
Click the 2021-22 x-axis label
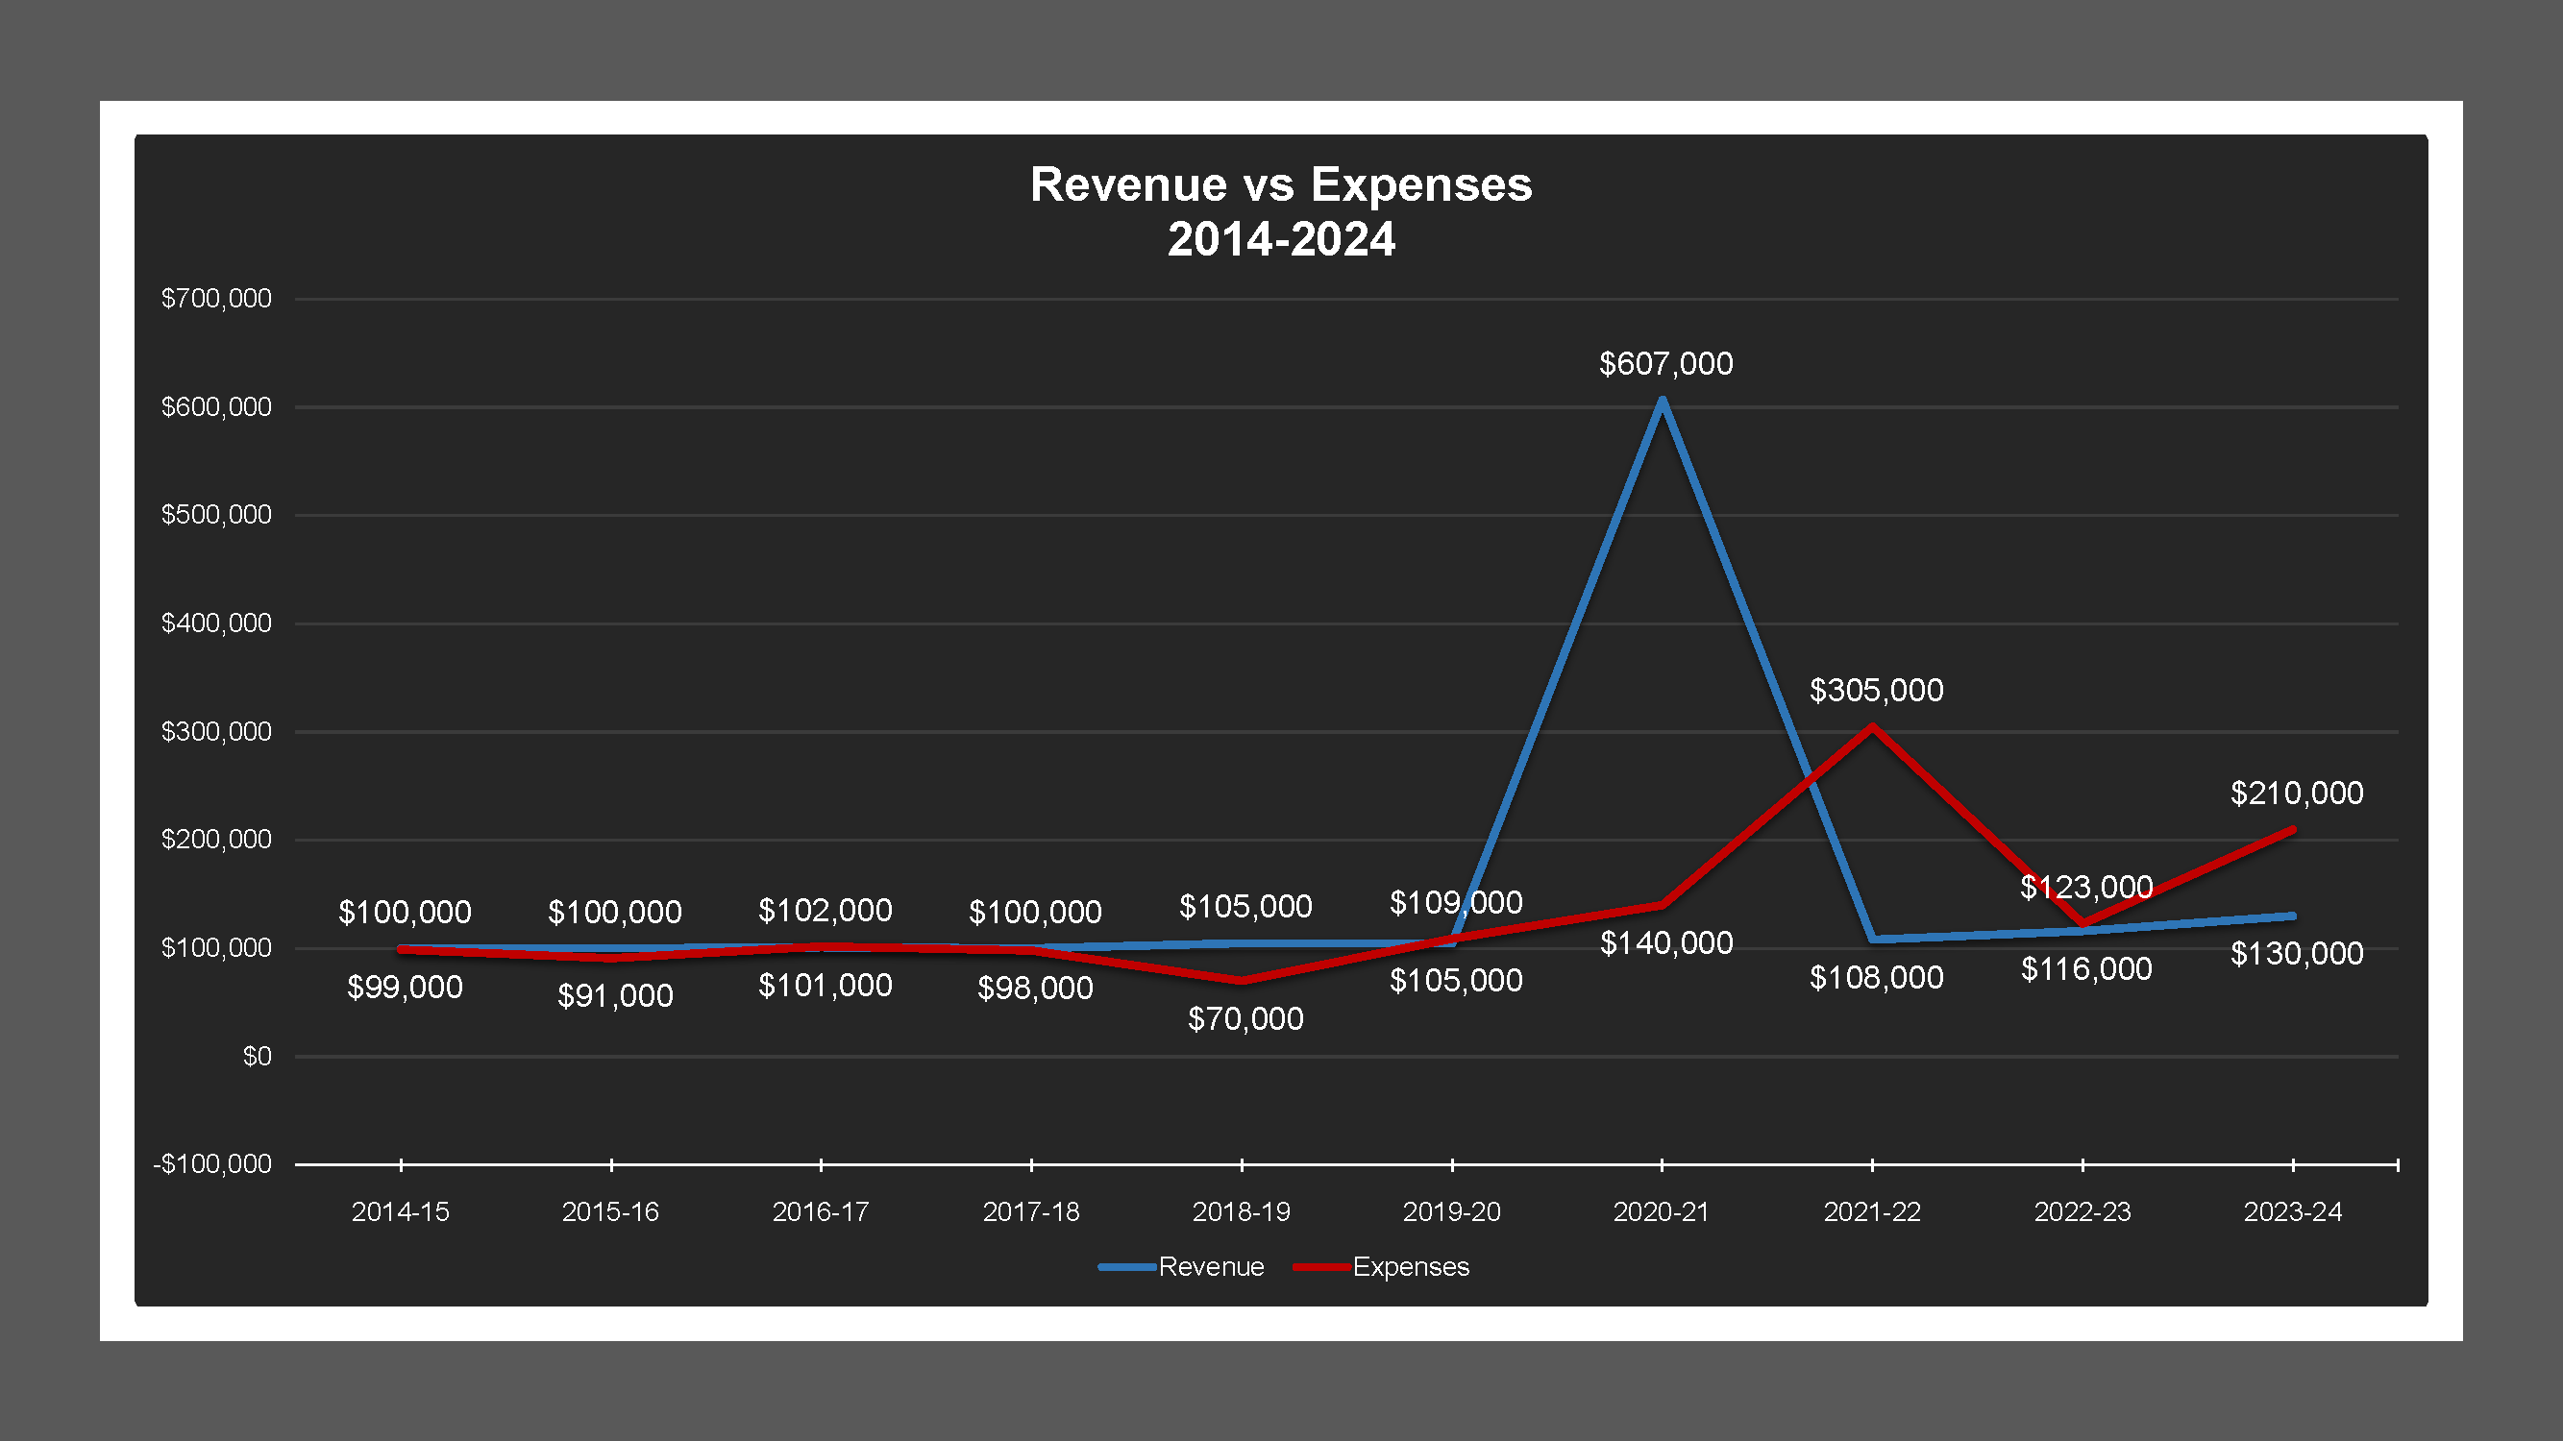tap(1872, 1211)
